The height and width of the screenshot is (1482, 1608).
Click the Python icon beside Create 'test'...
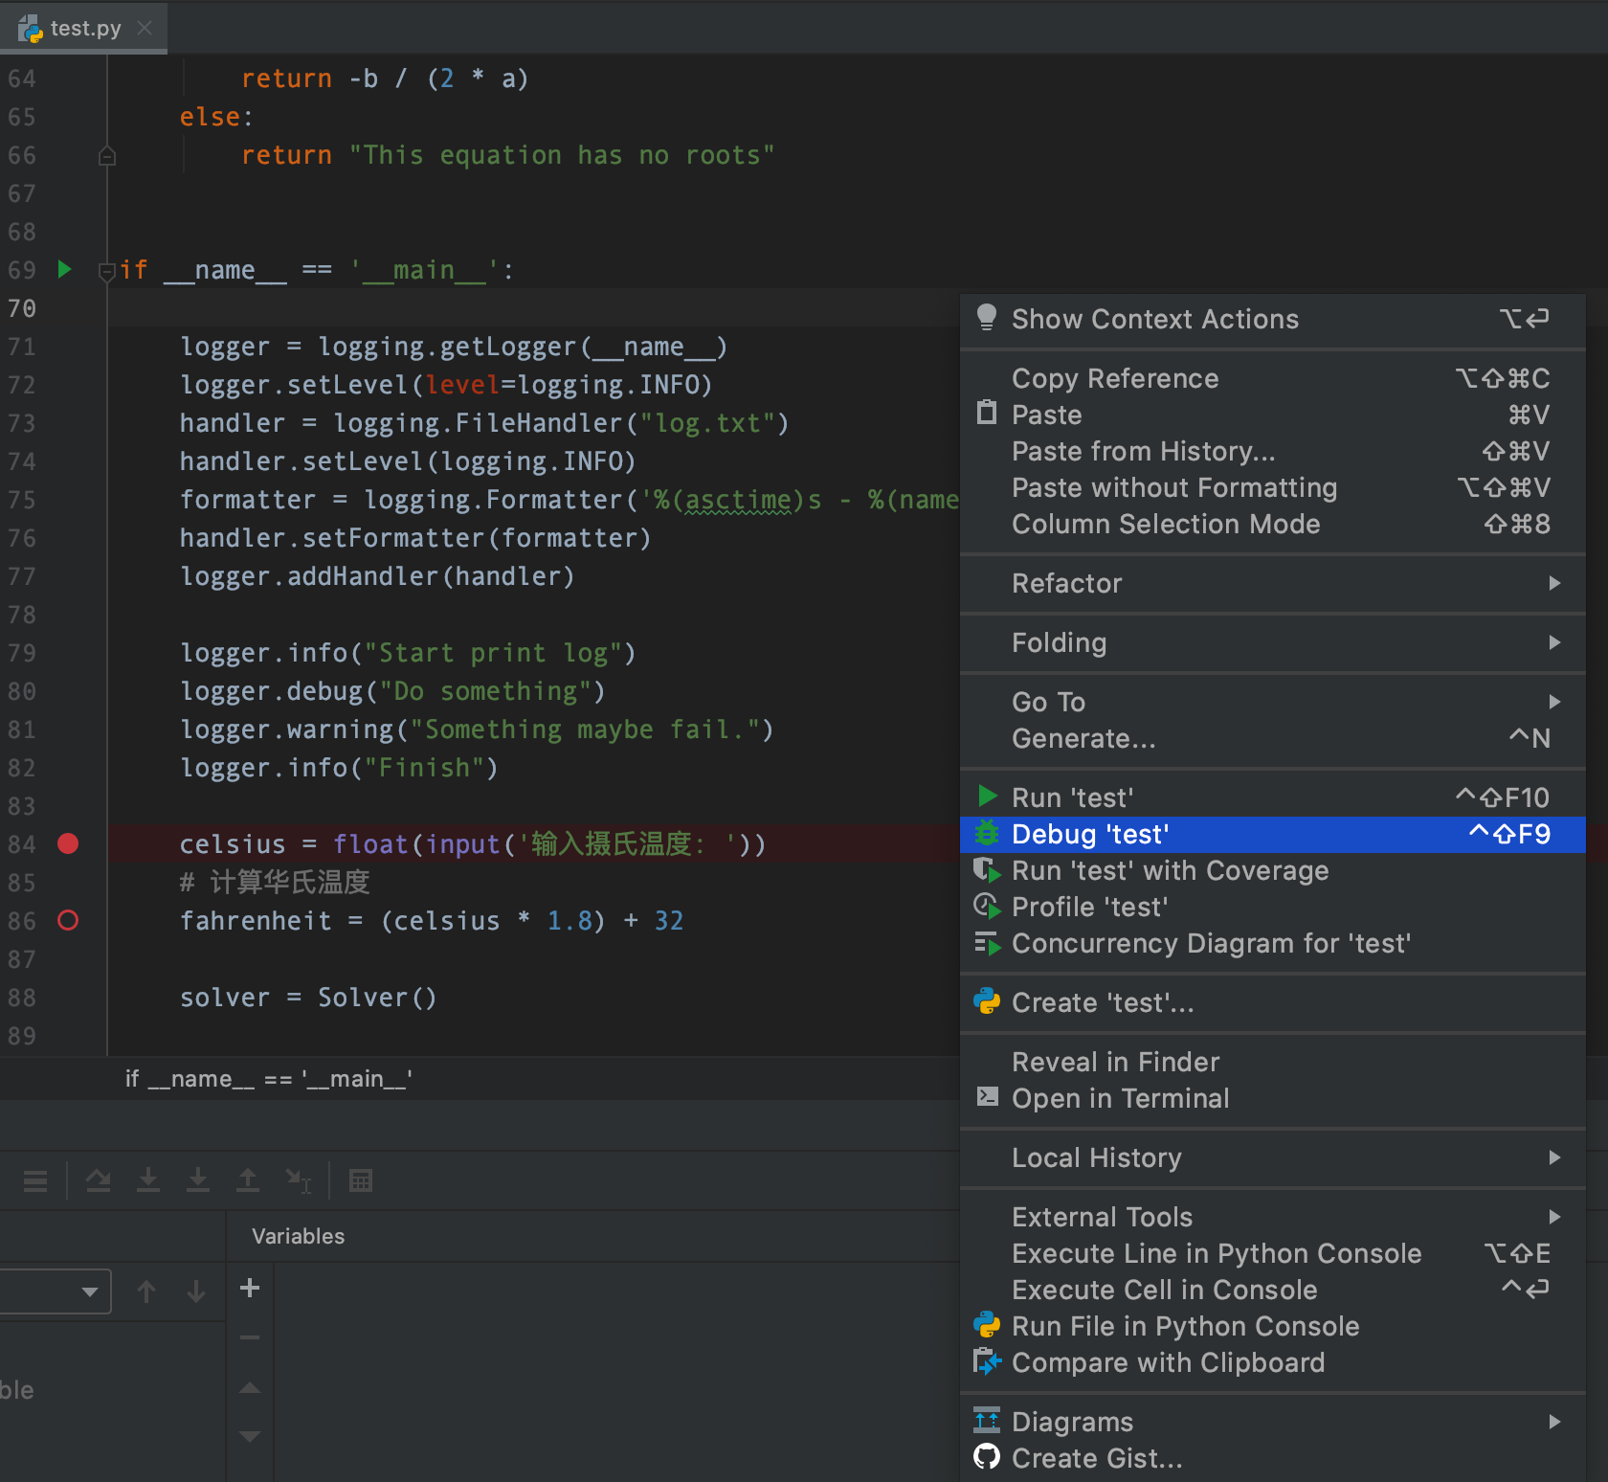pos(987,1001)
